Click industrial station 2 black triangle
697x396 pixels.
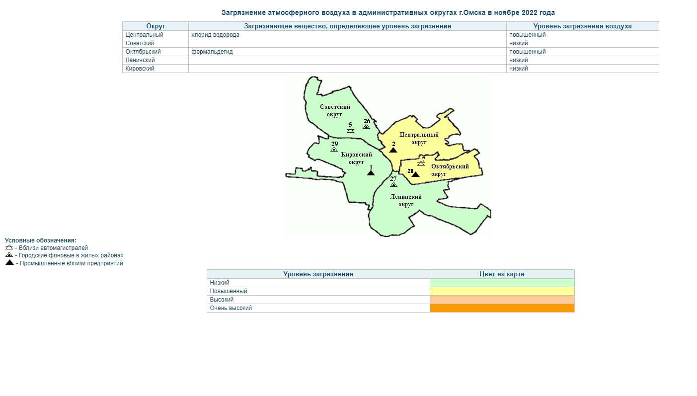393,150
